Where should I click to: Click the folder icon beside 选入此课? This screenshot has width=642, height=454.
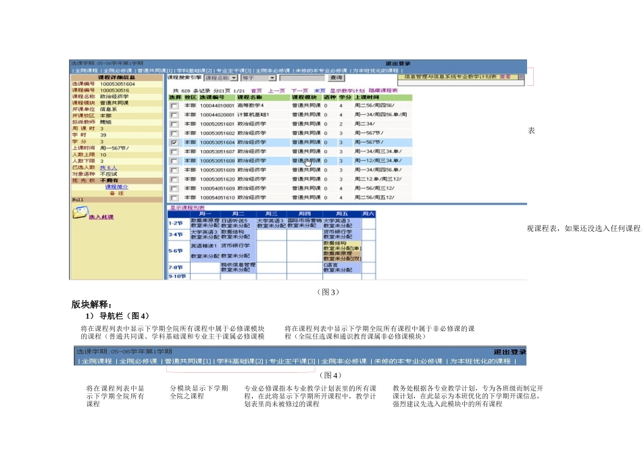point(80,212)
